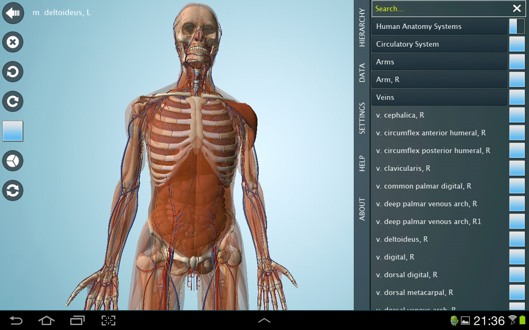This screenshot has height=330, width=529.
Task: Switch to the DATA tab
Action: (362, 73)
